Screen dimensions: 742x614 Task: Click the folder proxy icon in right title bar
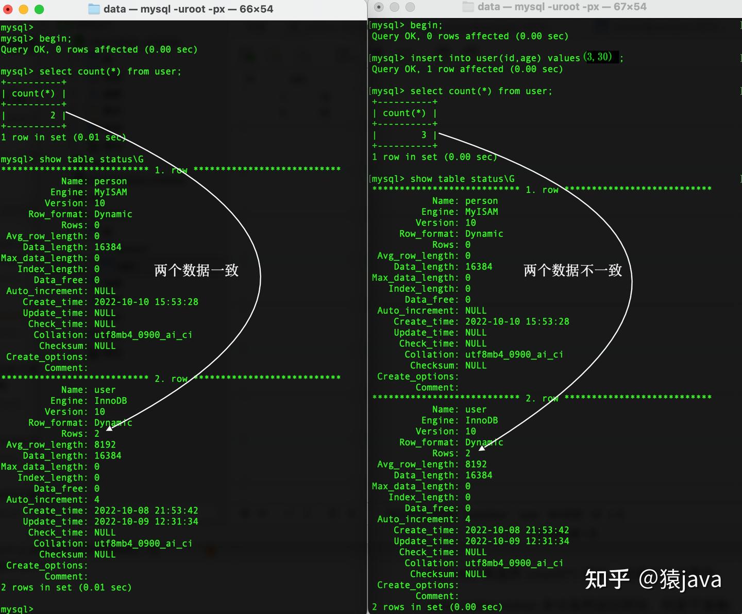[468, 7]
